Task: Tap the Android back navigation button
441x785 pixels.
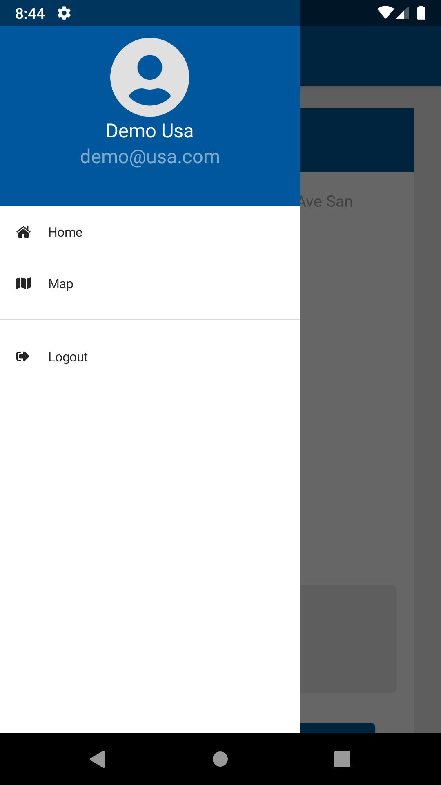Action: point(98,759)
